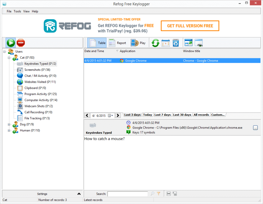Select the Clipboard monitoring item
263x204 pixels.
coord(32,88)
